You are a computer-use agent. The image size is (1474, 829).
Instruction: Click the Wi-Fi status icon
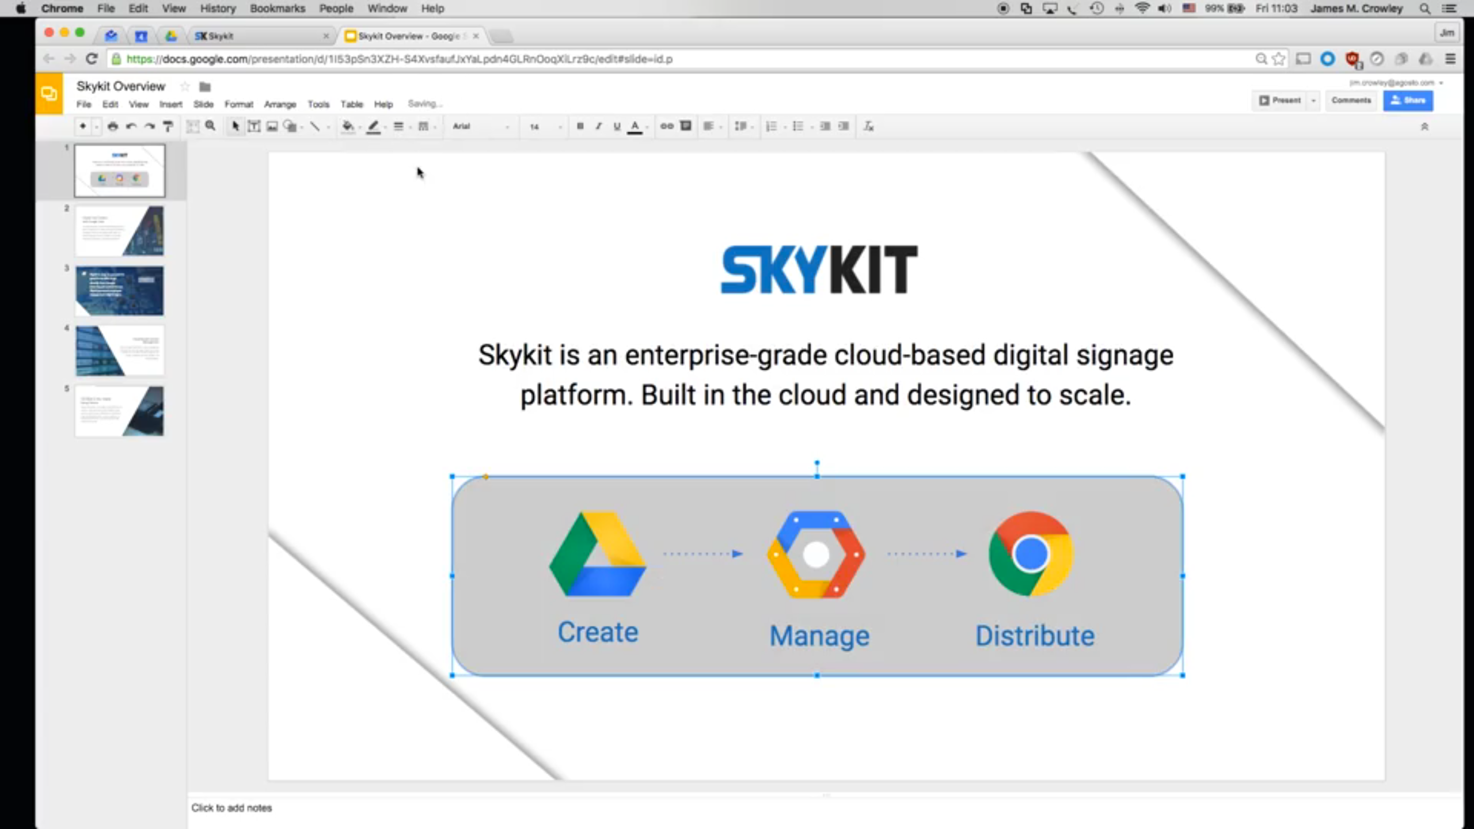(x=1142, y=9)
